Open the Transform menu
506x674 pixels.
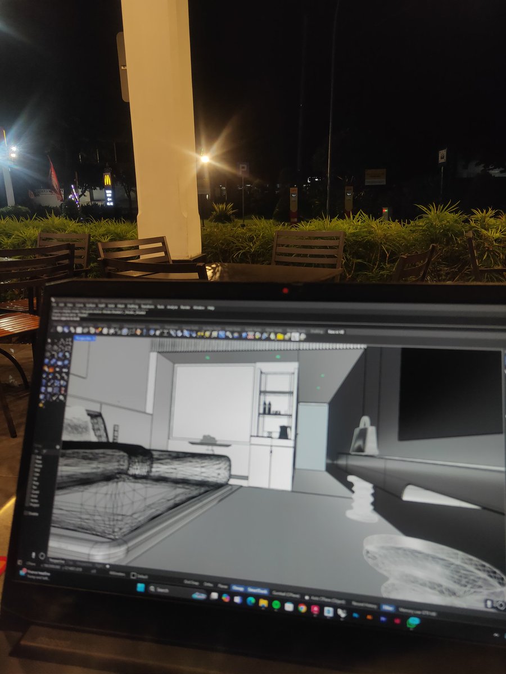(x=148, y=307)
